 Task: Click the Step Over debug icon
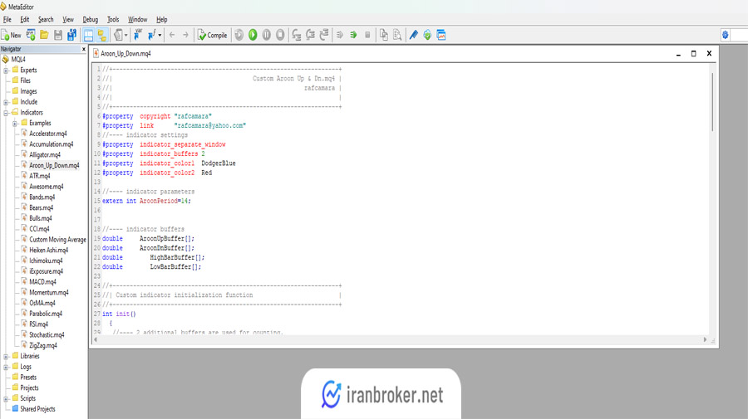pyautogui.click(x=310, y=35)
